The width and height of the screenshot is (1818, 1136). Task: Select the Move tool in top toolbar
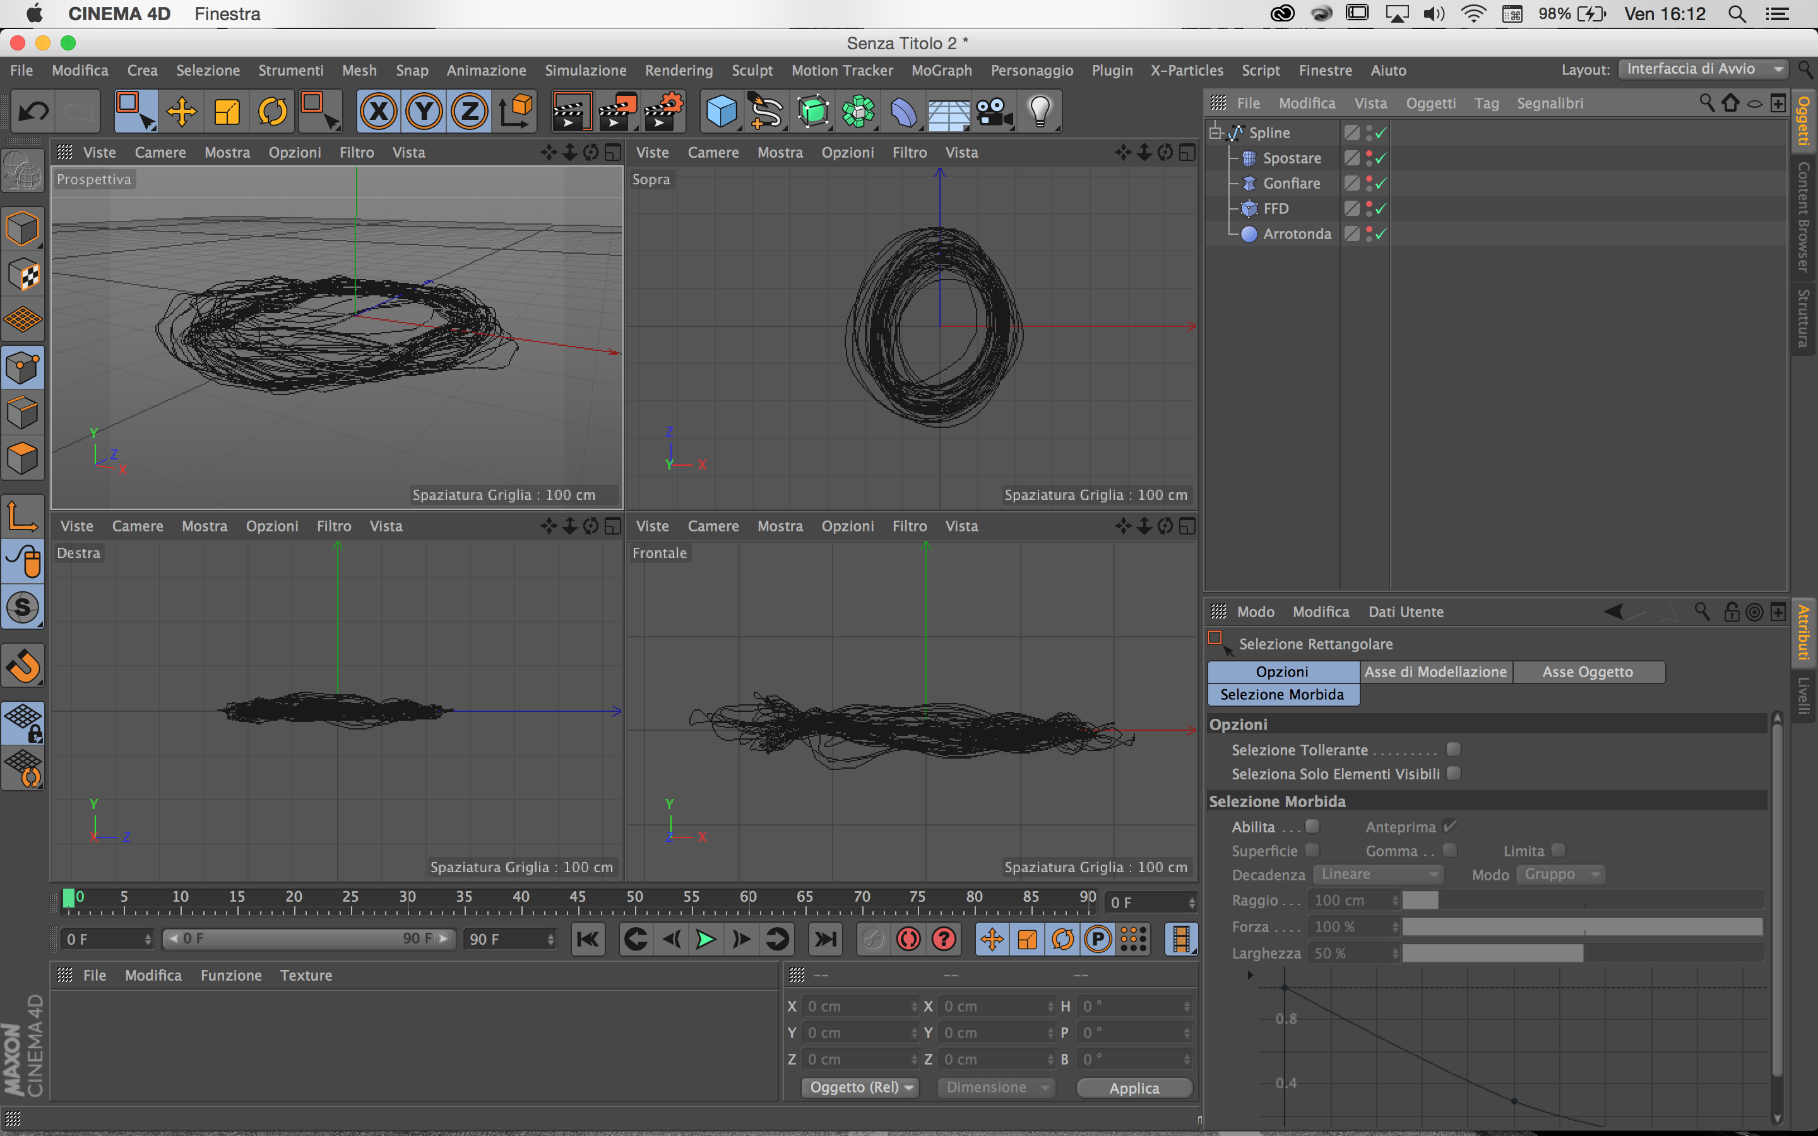(181, 112)
